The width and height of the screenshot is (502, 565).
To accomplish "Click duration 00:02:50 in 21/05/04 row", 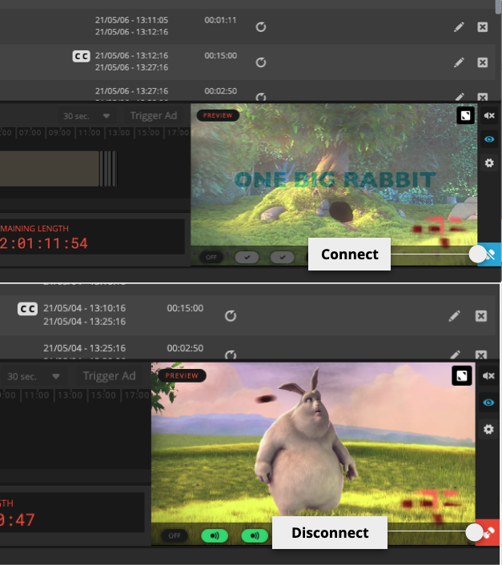I will [185, 348].
